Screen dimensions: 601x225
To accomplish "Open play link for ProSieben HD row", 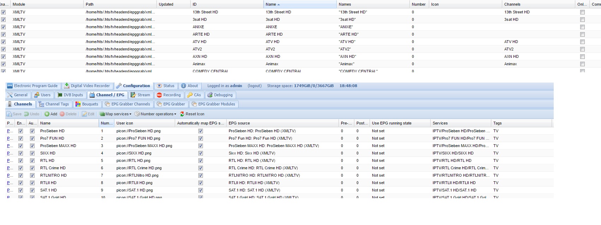I will 10,131.
